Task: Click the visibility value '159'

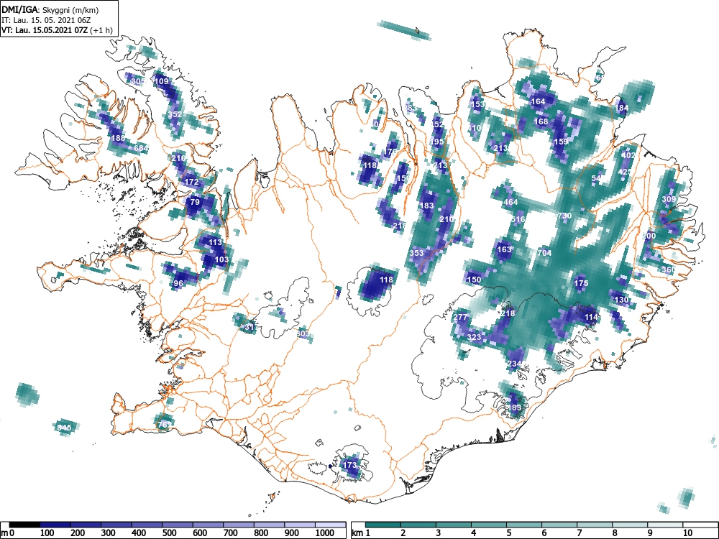Action: (x=562, y=142)
